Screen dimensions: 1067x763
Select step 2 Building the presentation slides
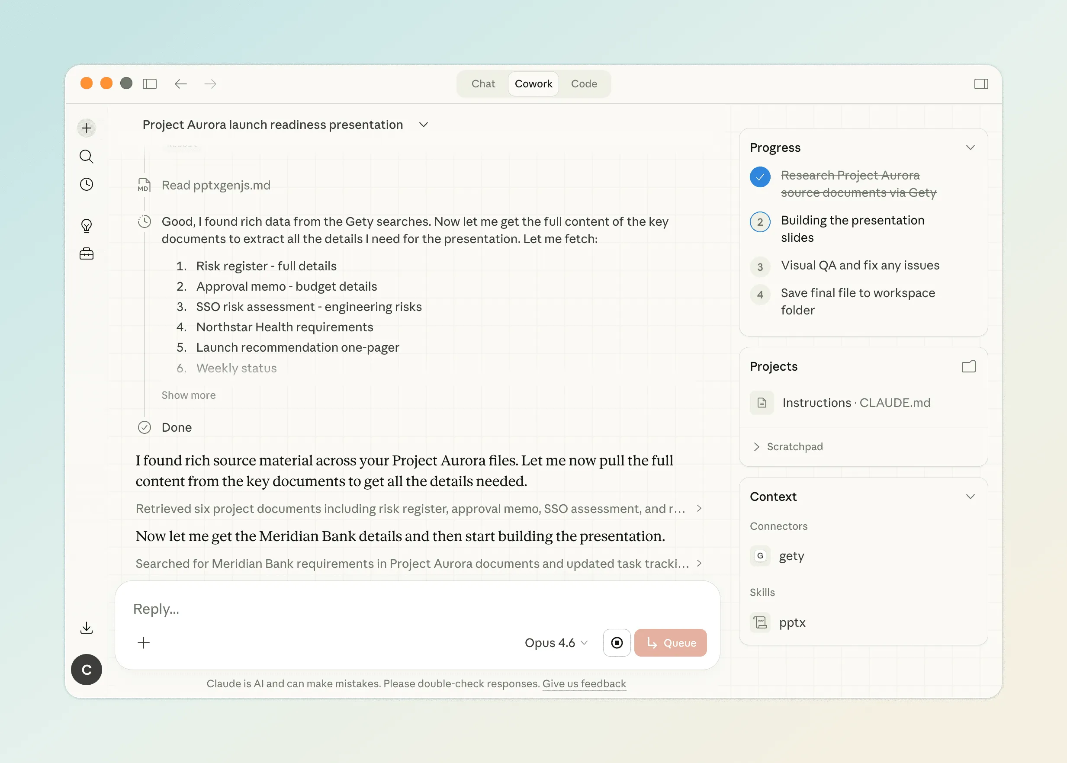[x=852, y=229]
